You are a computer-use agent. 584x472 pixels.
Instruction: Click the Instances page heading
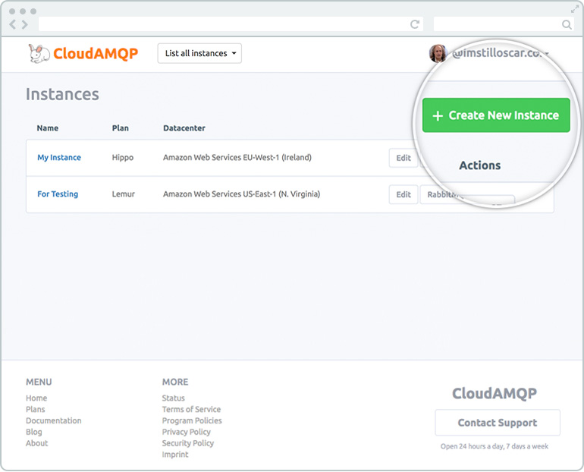point(62,94)
